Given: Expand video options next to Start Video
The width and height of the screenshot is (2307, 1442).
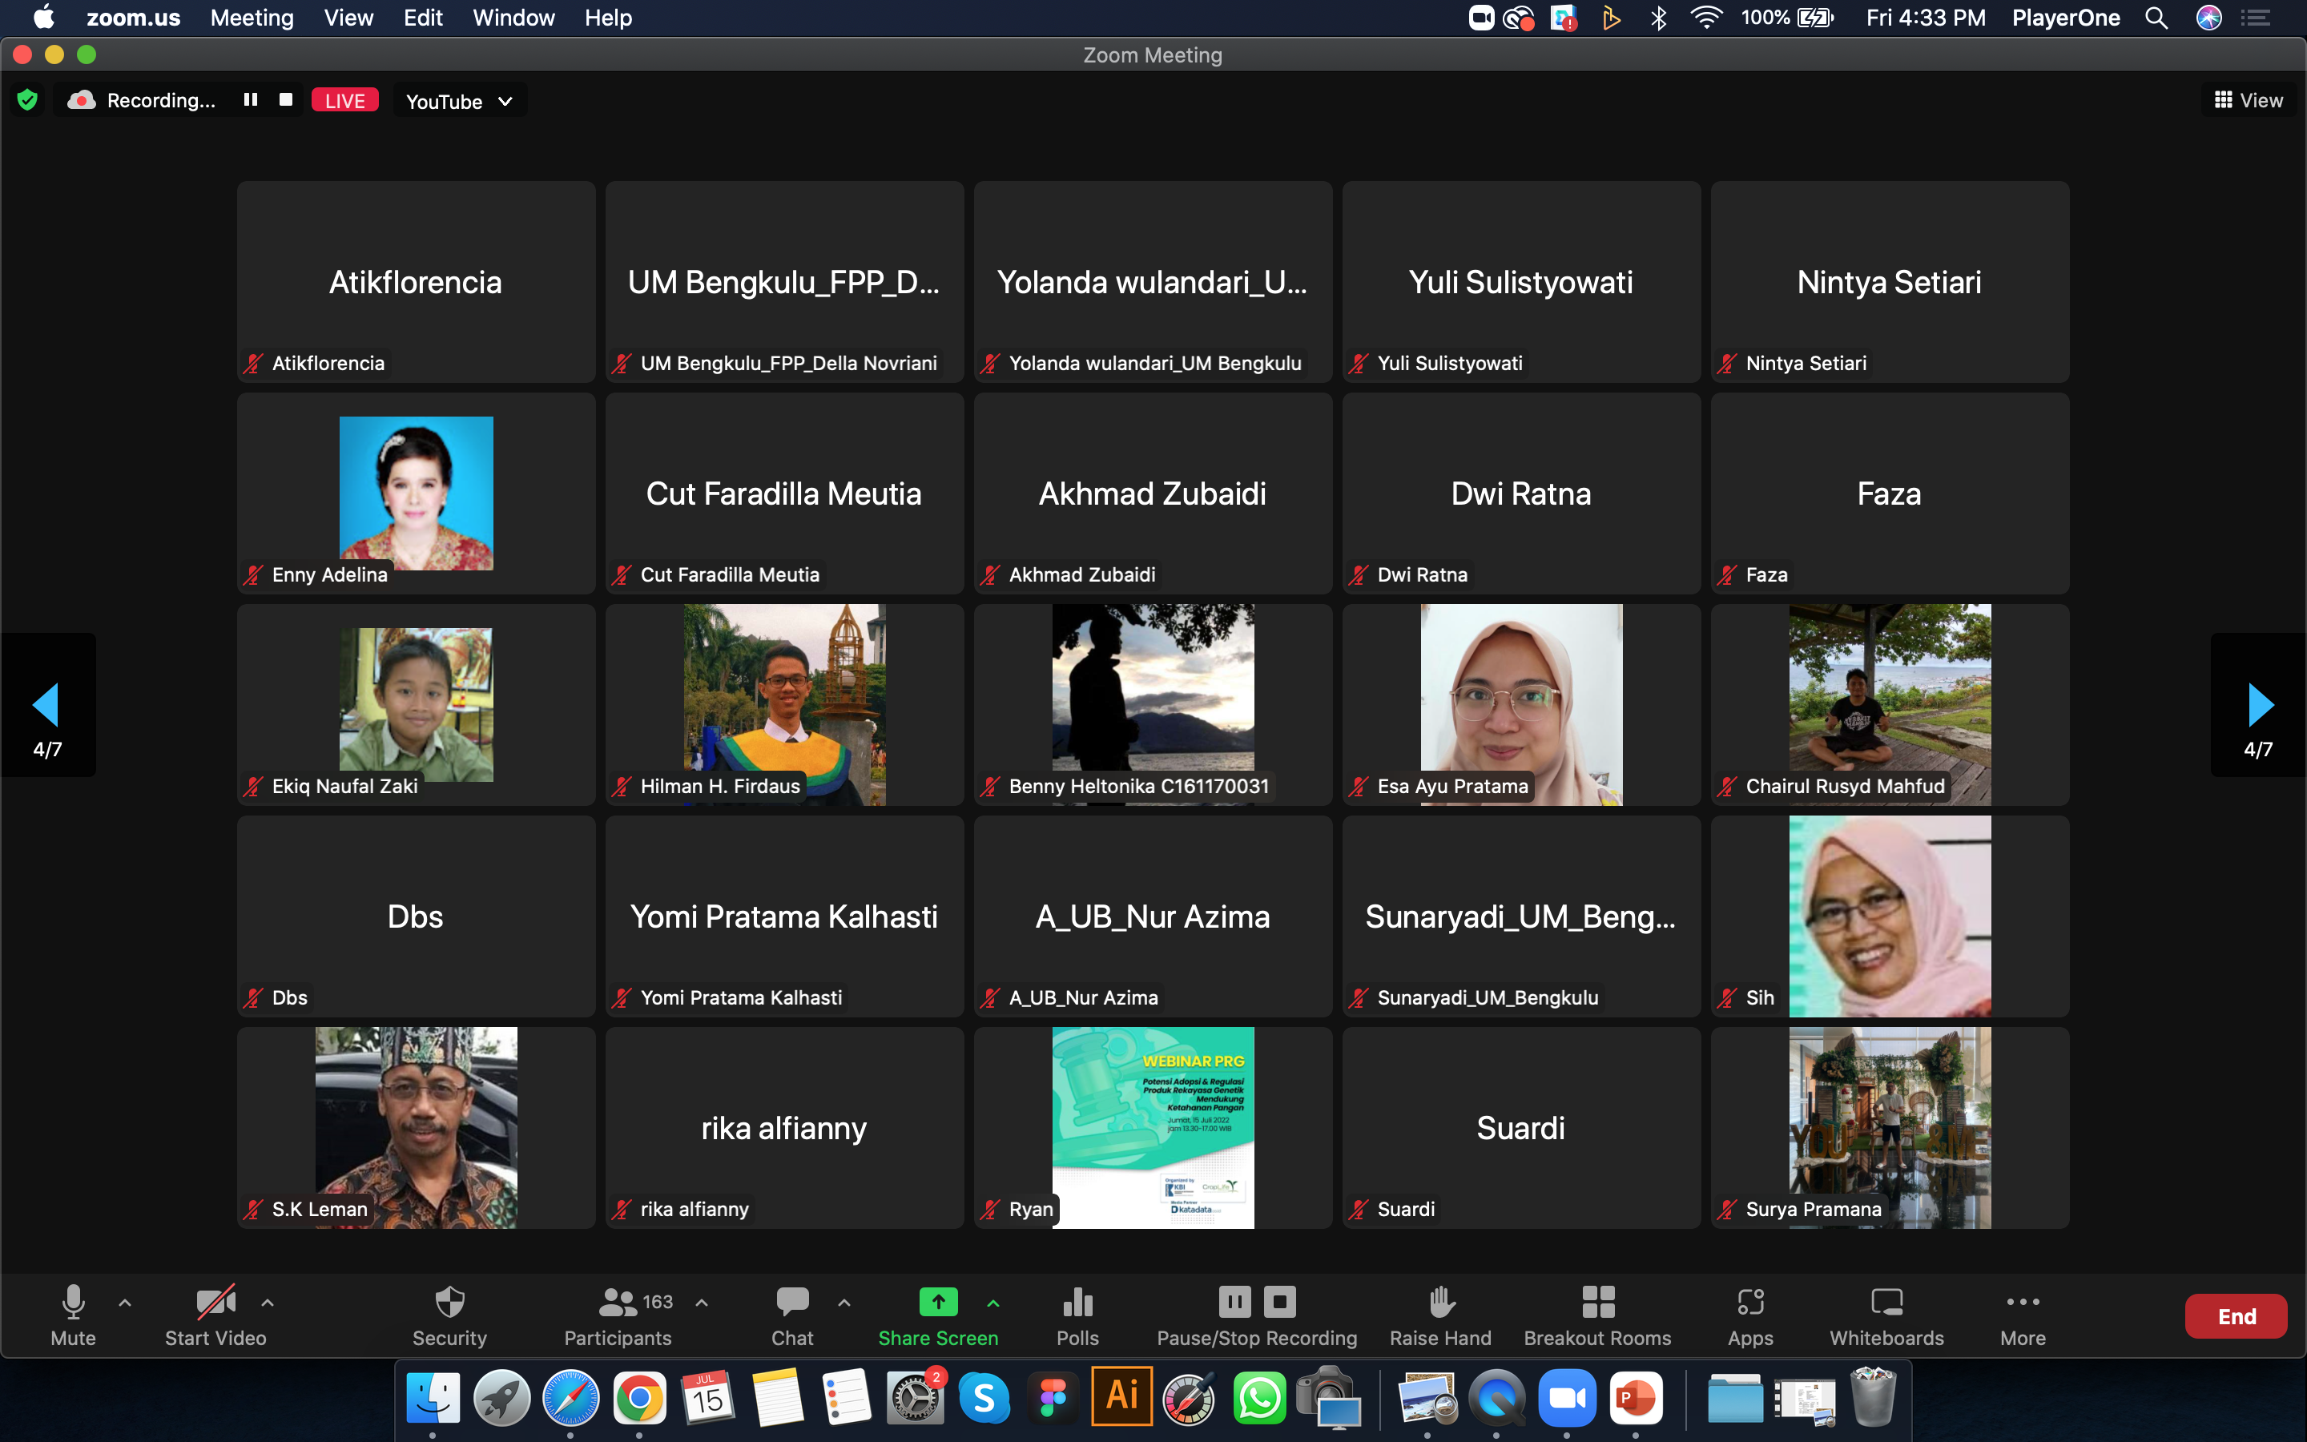Looking at the screenshot, I should tap(268, 1302).
